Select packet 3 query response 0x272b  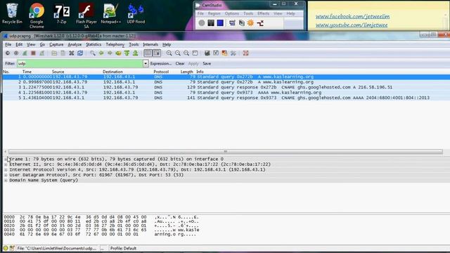pos(226,87)
